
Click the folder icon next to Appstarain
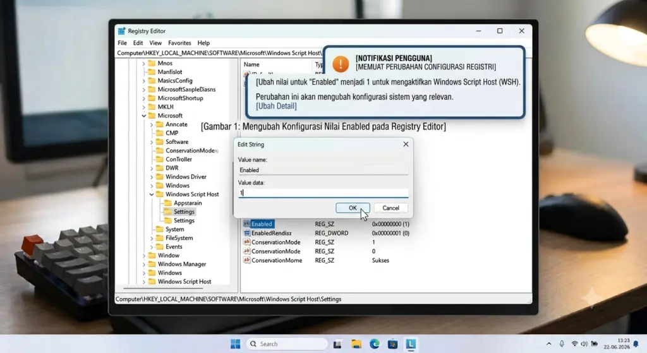coord(168,203)
